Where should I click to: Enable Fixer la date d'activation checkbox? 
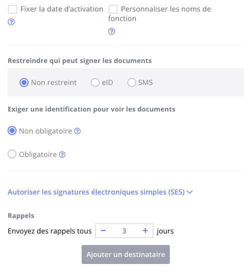click(13, 9)
